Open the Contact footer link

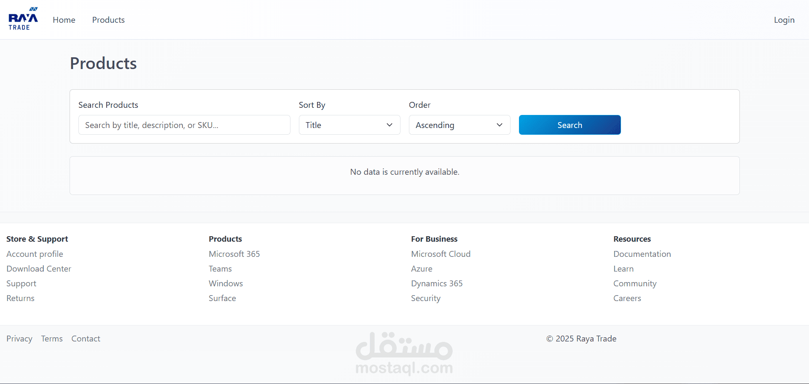(86, 339)
